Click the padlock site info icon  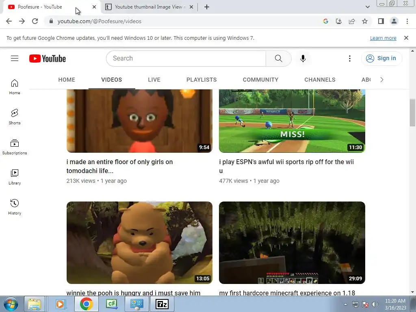coord(51,21)
